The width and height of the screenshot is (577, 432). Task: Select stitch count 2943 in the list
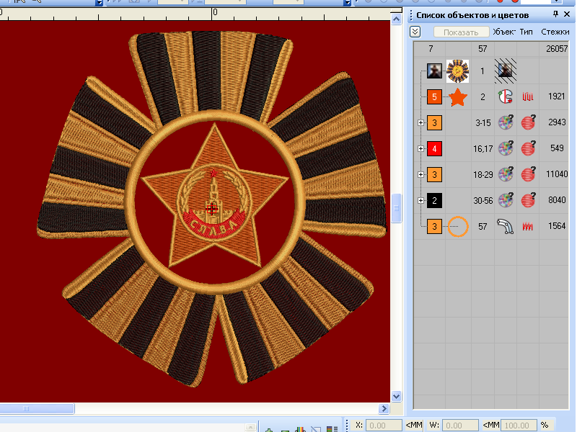(557, 122)
